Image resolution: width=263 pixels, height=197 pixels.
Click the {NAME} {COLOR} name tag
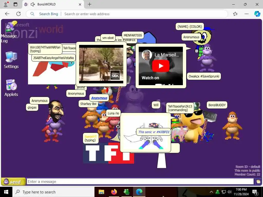tap(190, 27)
